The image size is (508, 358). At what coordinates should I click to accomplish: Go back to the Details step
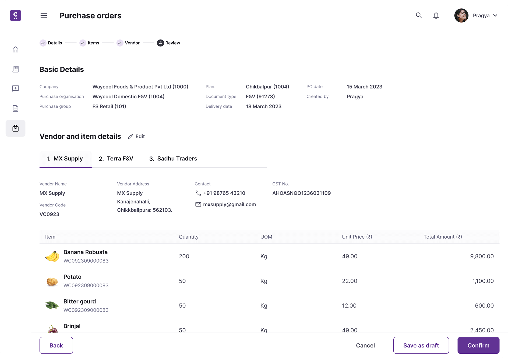click(x=51, y=43)
